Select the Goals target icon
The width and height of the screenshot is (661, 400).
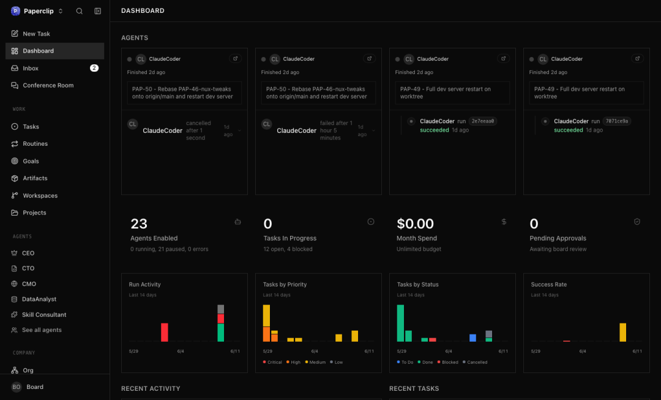pos(15,160)
